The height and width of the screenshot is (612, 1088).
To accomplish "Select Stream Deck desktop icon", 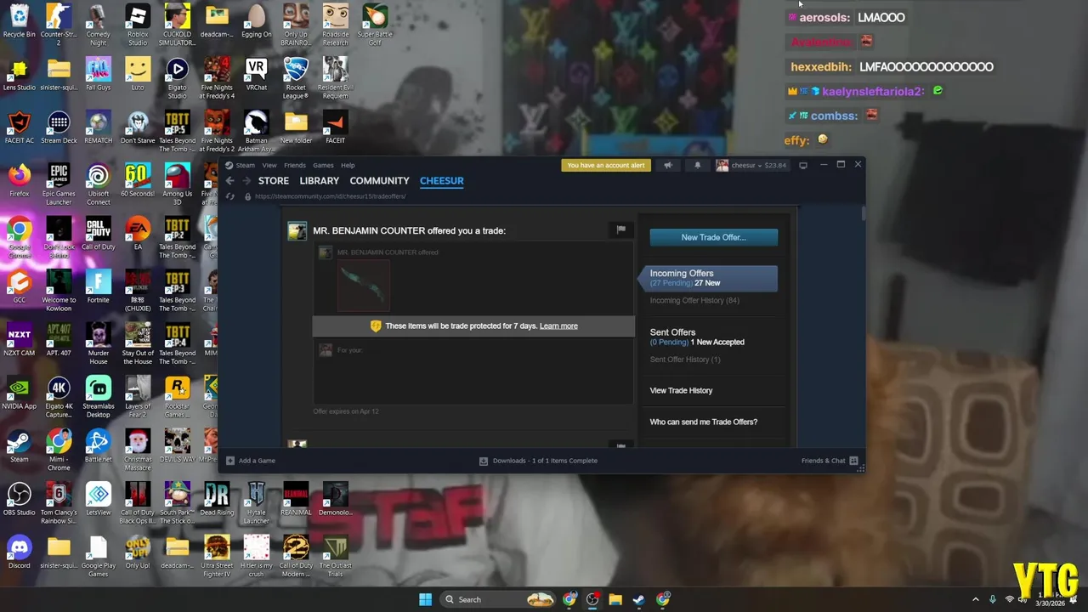I will click(59, 127).
